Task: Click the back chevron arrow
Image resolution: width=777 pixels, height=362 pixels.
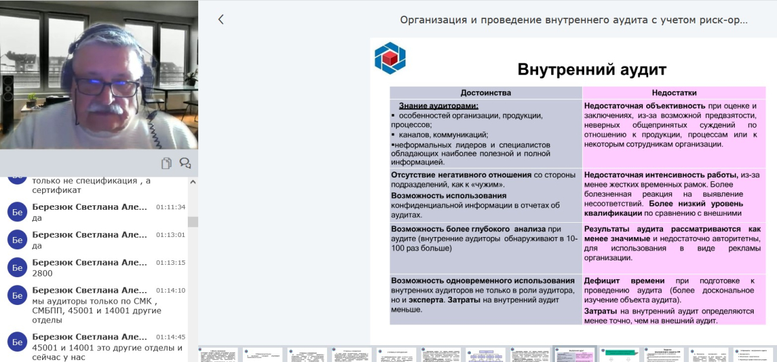Action: pyautogui.click(x=221, y=19)
